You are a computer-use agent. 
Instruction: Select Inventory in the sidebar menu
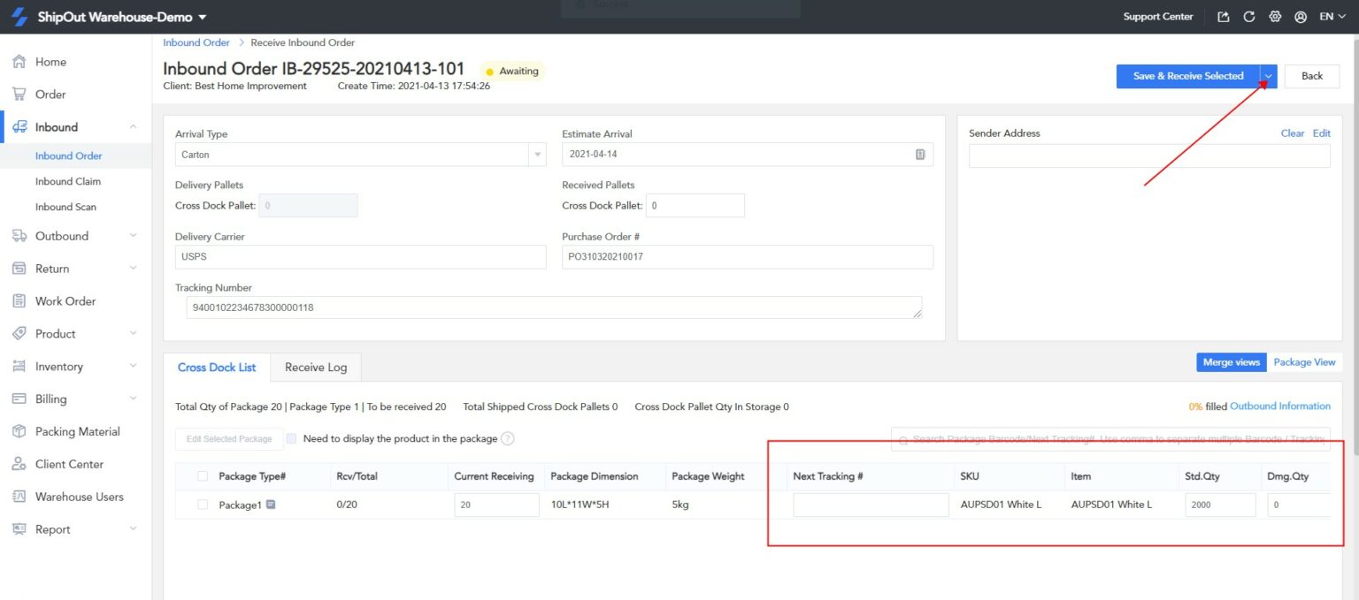pyautogui.click(x=19, y=366)
